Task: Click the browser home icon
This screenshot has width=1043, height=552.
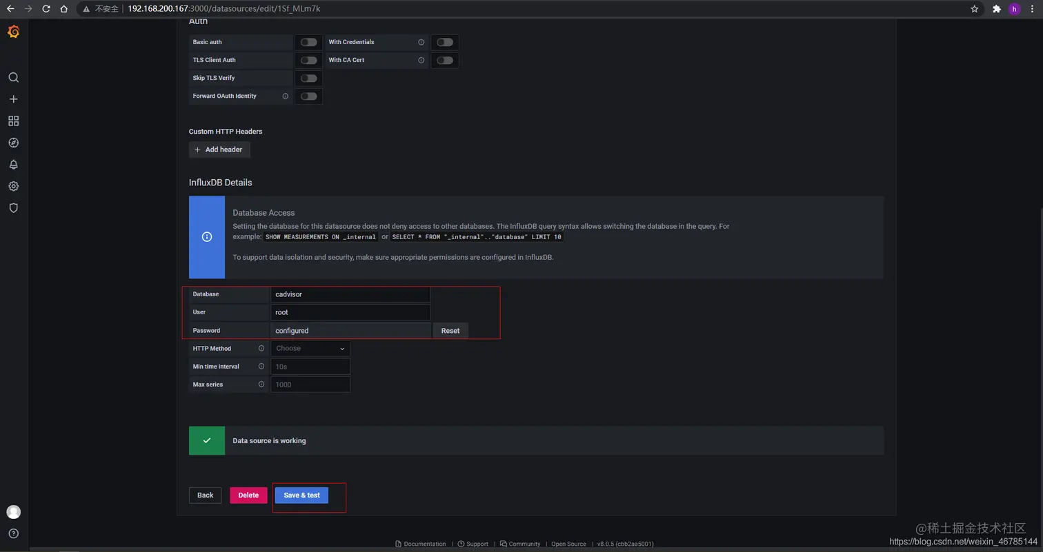Action: [x=64, y=9]
